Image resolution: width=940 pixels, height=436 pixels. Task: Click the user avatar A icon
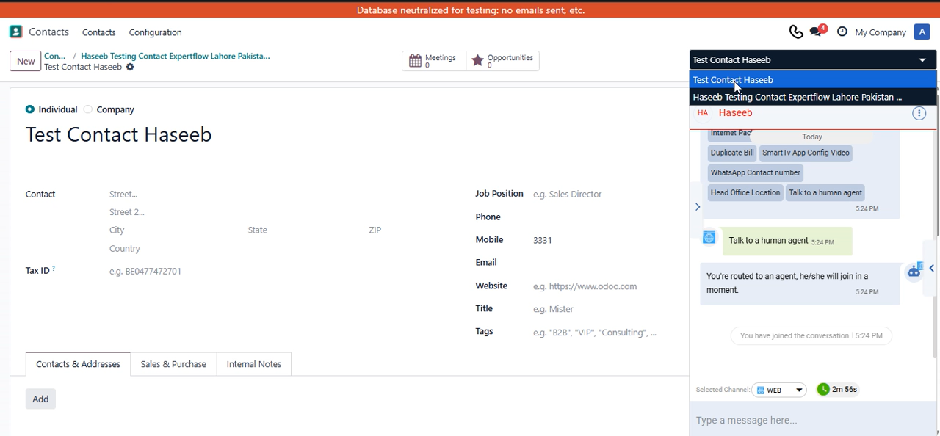click(x=922, y=32)
